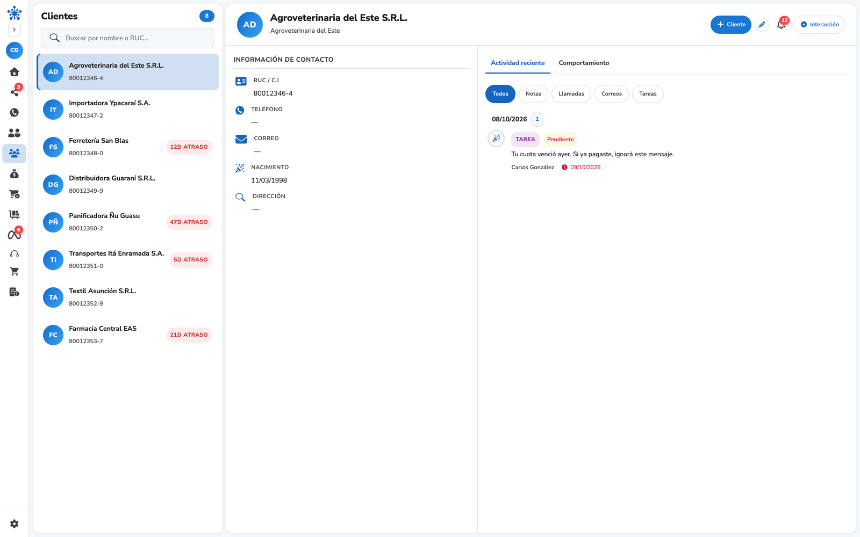Screen dimensions: 860x537
Task: Switch to Actividad reciente tab
Action: (x=518, y=63)
